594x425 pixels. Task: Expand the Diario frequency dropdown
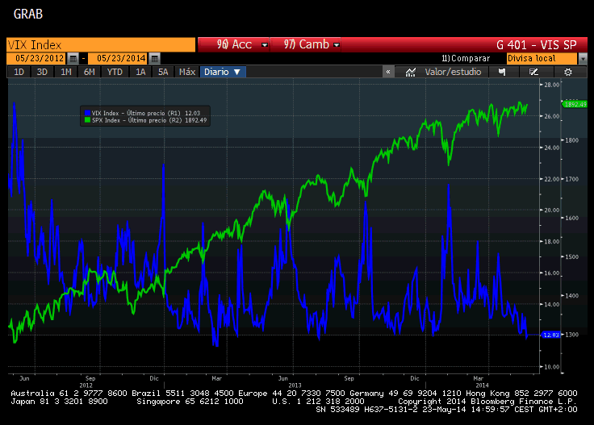[x=223, y=72]
